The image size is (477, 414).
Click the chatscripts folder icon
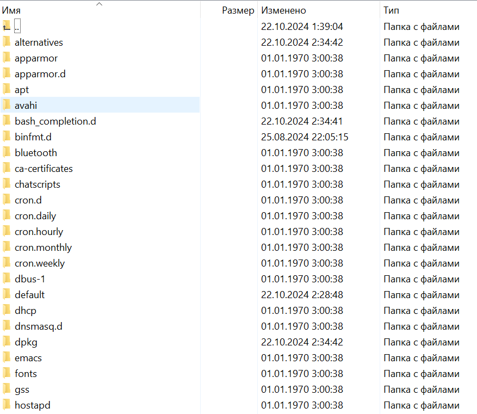click(7, 184)
